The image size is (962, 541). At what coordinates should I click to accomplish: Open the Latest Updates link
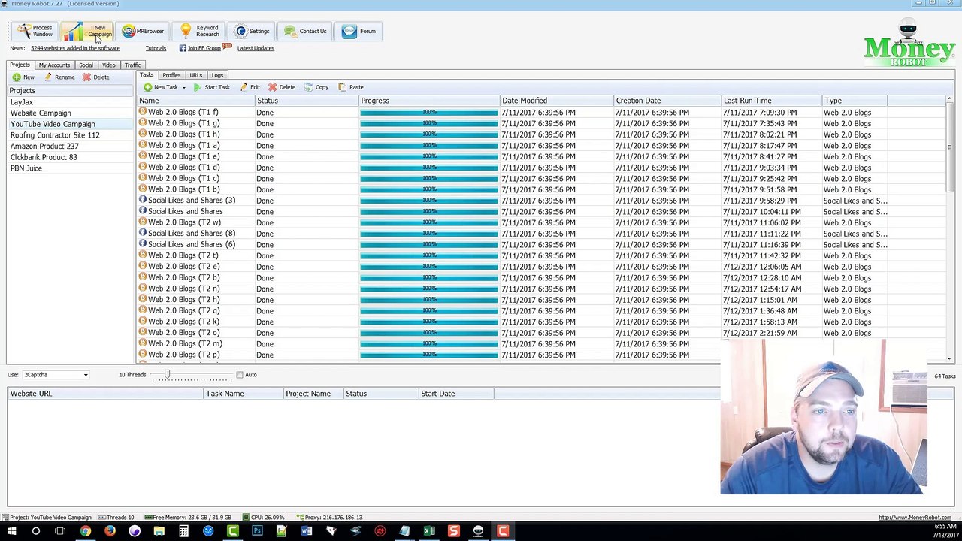(256, 48)
